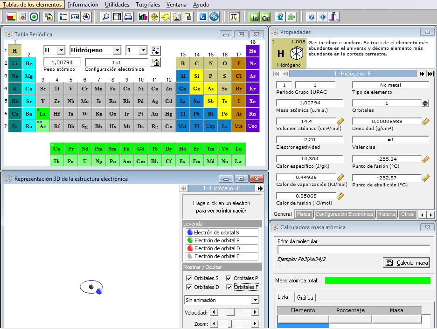Viewport: 437px width, 329px height.
Task: Disable the Orbitales D checkbox
Action: point(189,287)
